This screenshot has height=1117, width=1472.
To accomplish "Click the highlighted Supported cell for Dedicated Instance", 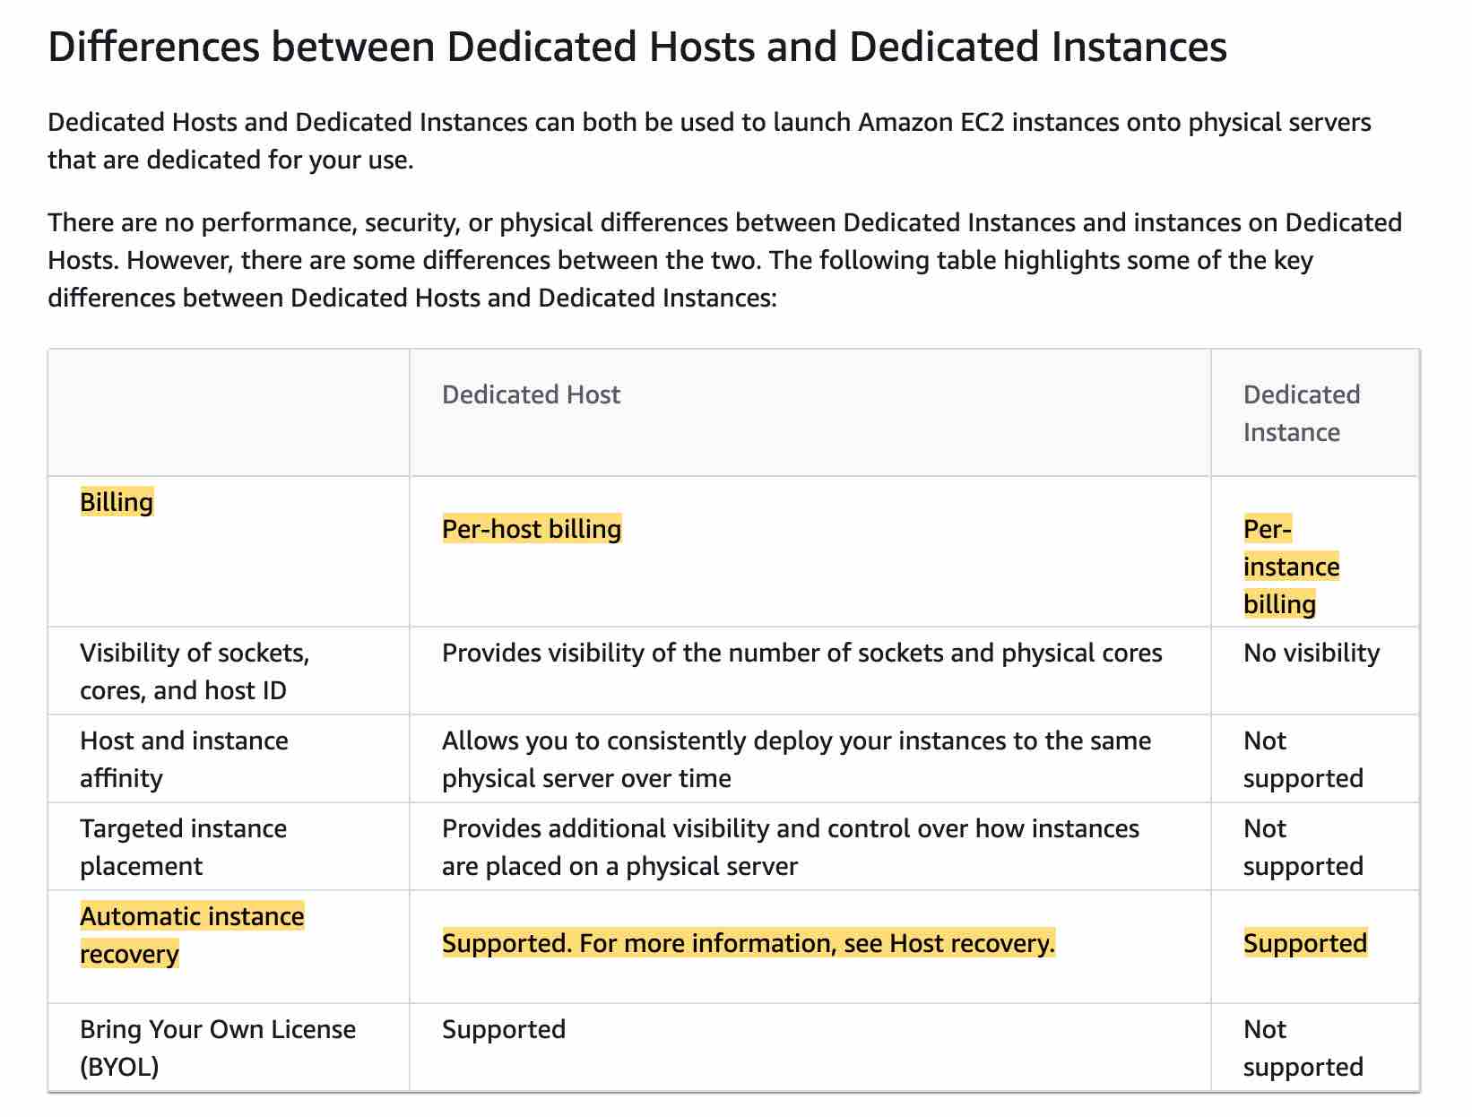I will 1305,943.
